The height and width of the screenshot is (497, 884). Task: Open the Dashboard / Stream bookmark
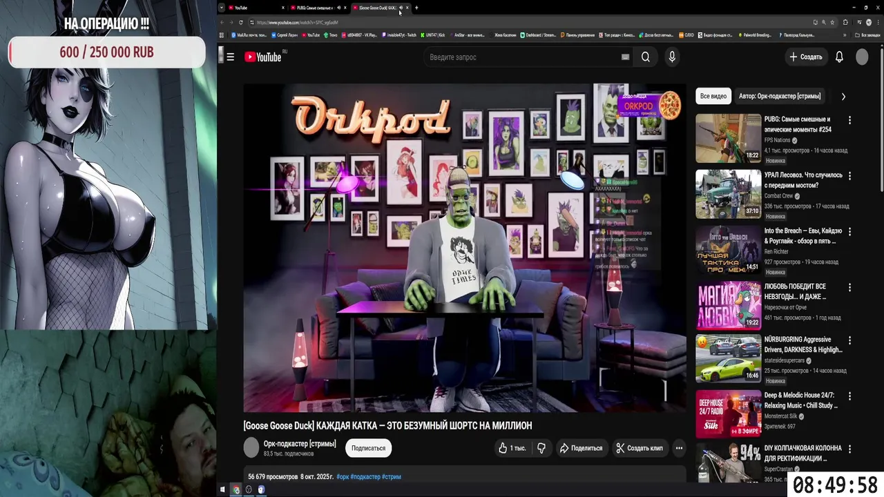point(538,35)
